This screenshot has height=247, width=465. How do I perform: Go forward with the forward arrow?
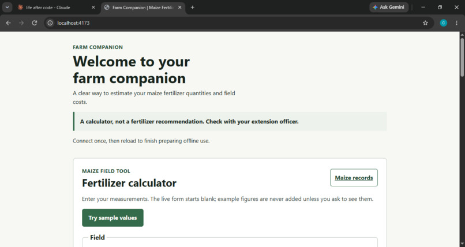click(21, 23)
